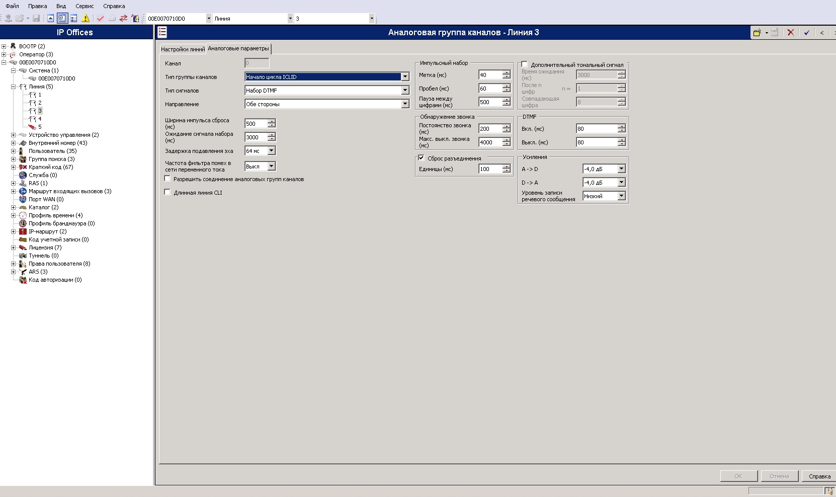
Task: Toggle Дополнительный тональный сигнал checkbox
Action: point(524,64)
